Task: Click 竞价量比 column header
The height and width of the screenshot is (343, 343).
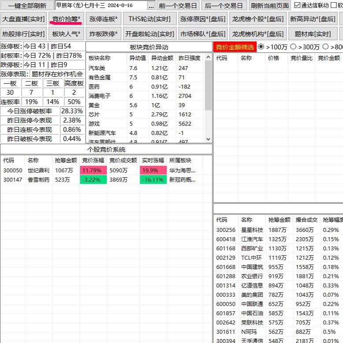Action: (x=302, y=58)
